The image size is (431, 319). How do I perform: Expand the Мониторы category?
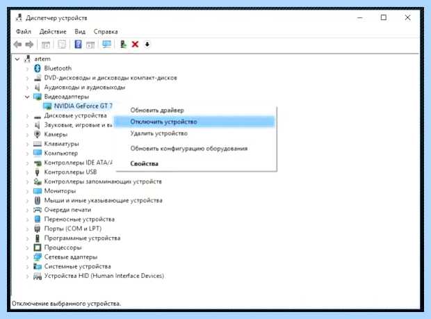coord(27,191)
